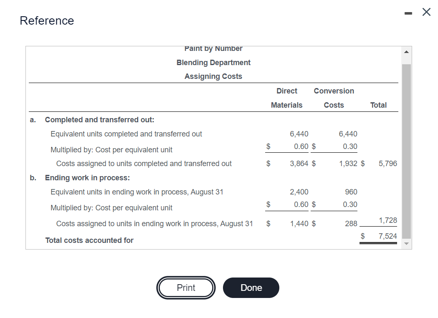Click the table scrollbar up arrow
The height and width of the screenshot is (318, 438).
(x=407, y=51)
